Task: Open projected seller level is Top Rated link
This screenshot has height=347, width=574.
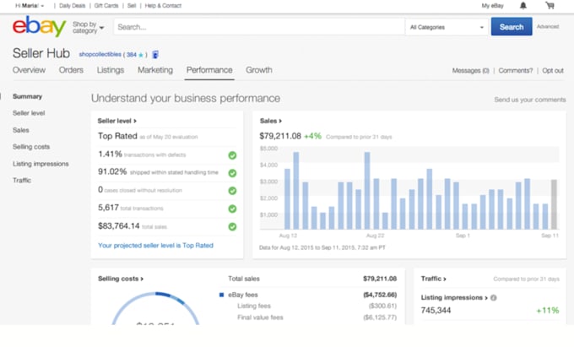Action: click(155, 245)
